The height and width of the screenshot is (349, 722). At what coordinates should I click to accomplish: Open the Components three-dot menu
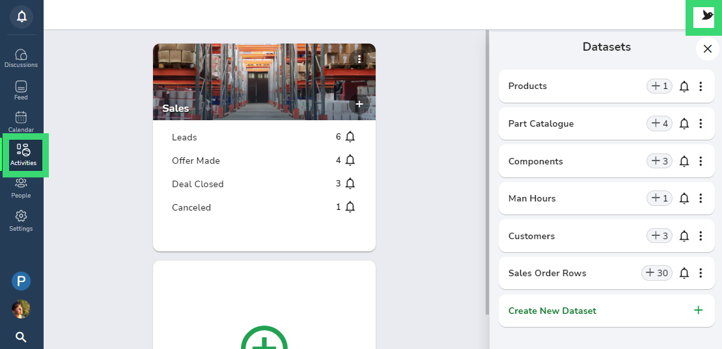tap(701, 161)
